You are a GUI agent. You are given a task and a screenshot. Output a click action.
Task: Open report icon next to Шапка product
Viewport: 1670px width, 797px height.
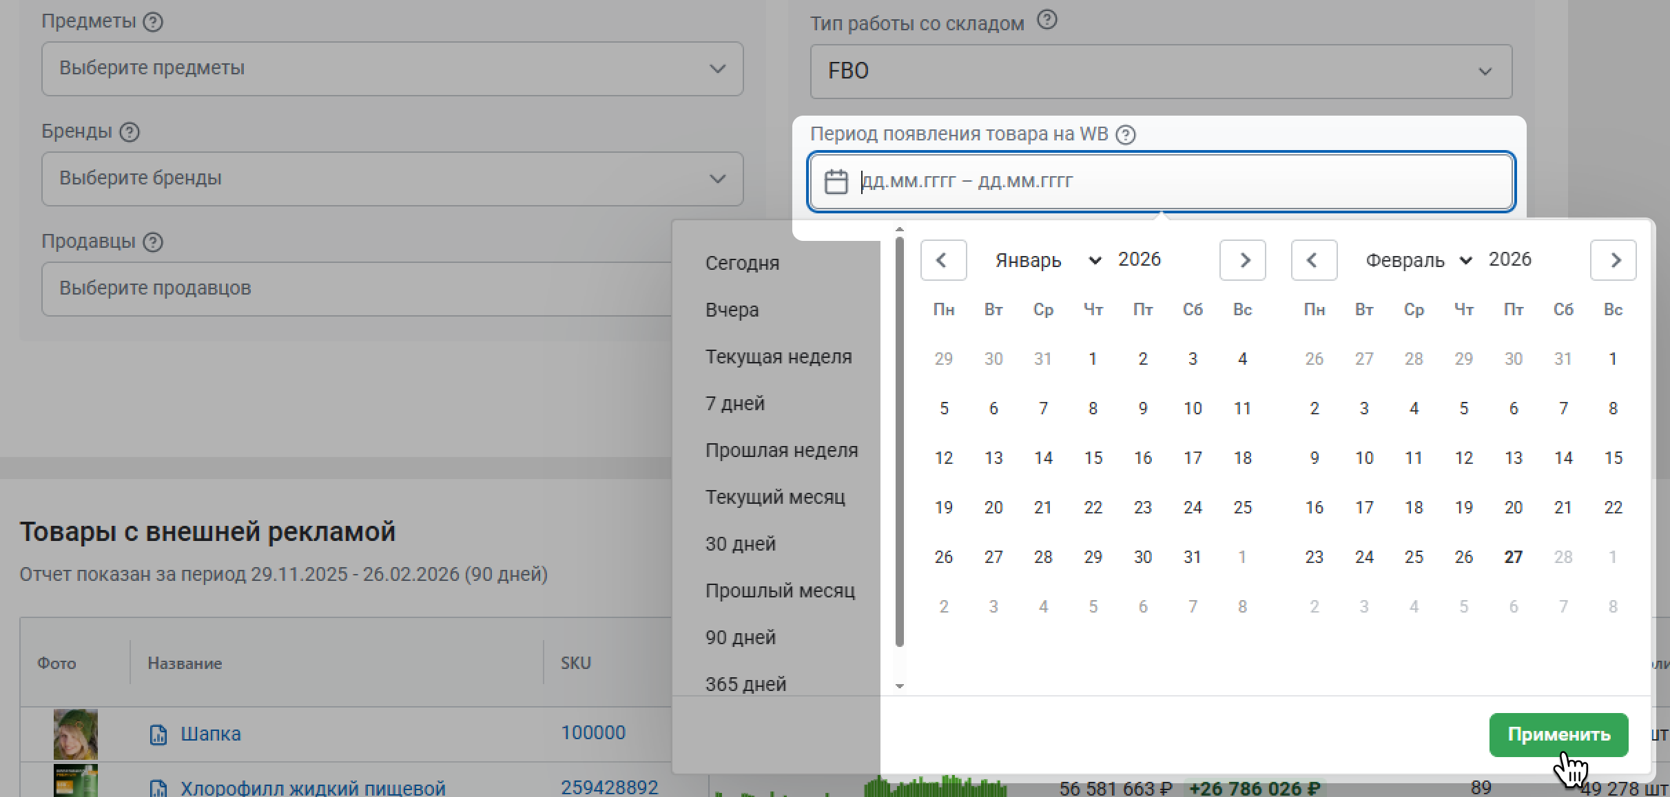(x=158, y=734)
